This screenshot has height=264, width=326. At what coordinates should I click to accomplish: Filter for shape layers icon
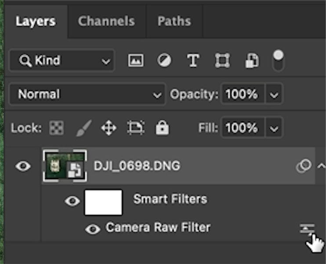pos(222,61)
